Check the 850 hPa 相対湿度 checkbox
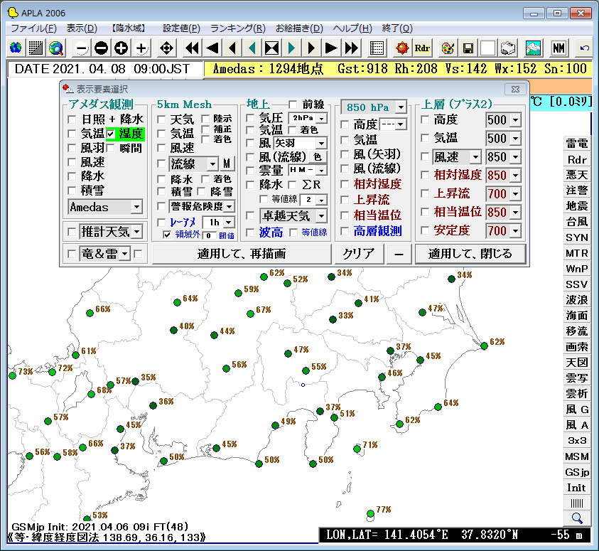This screenshot has width=599, height=551. [345, 184]
